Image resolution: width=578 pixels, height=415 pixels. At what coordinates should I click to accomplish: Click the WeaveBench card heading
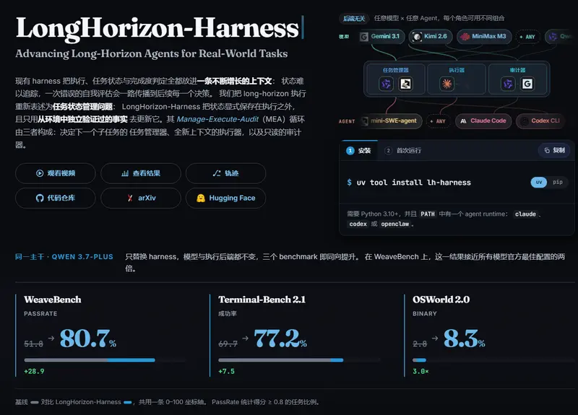point(53,300)
